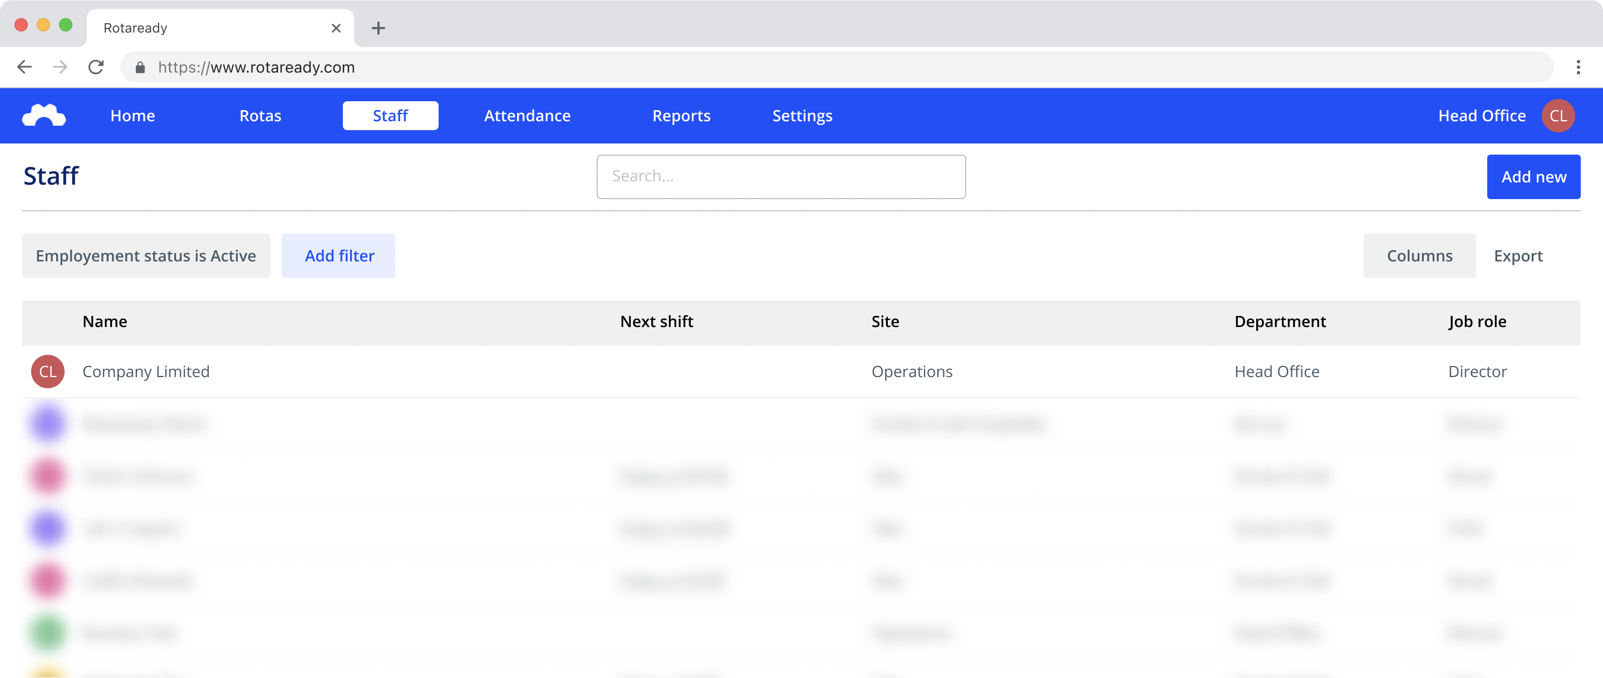Click the CL user avatar in the navbar
1603x678 pixels.
click(1558, 116)
